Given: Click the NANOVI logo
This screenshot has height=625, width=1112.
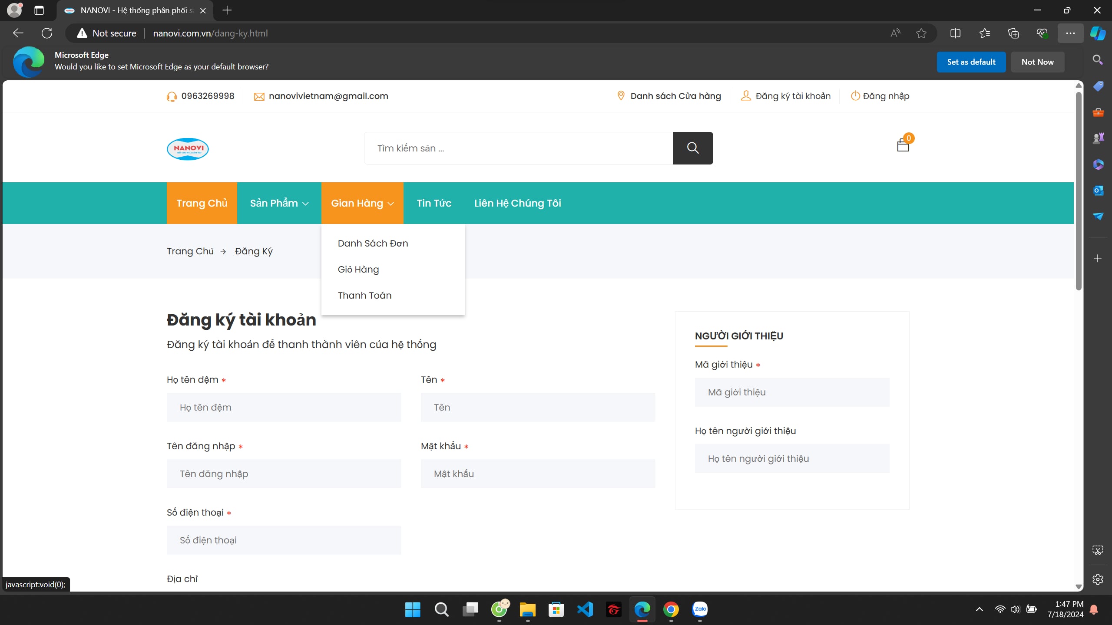Looking at the screenshot, I should [187, 149].
